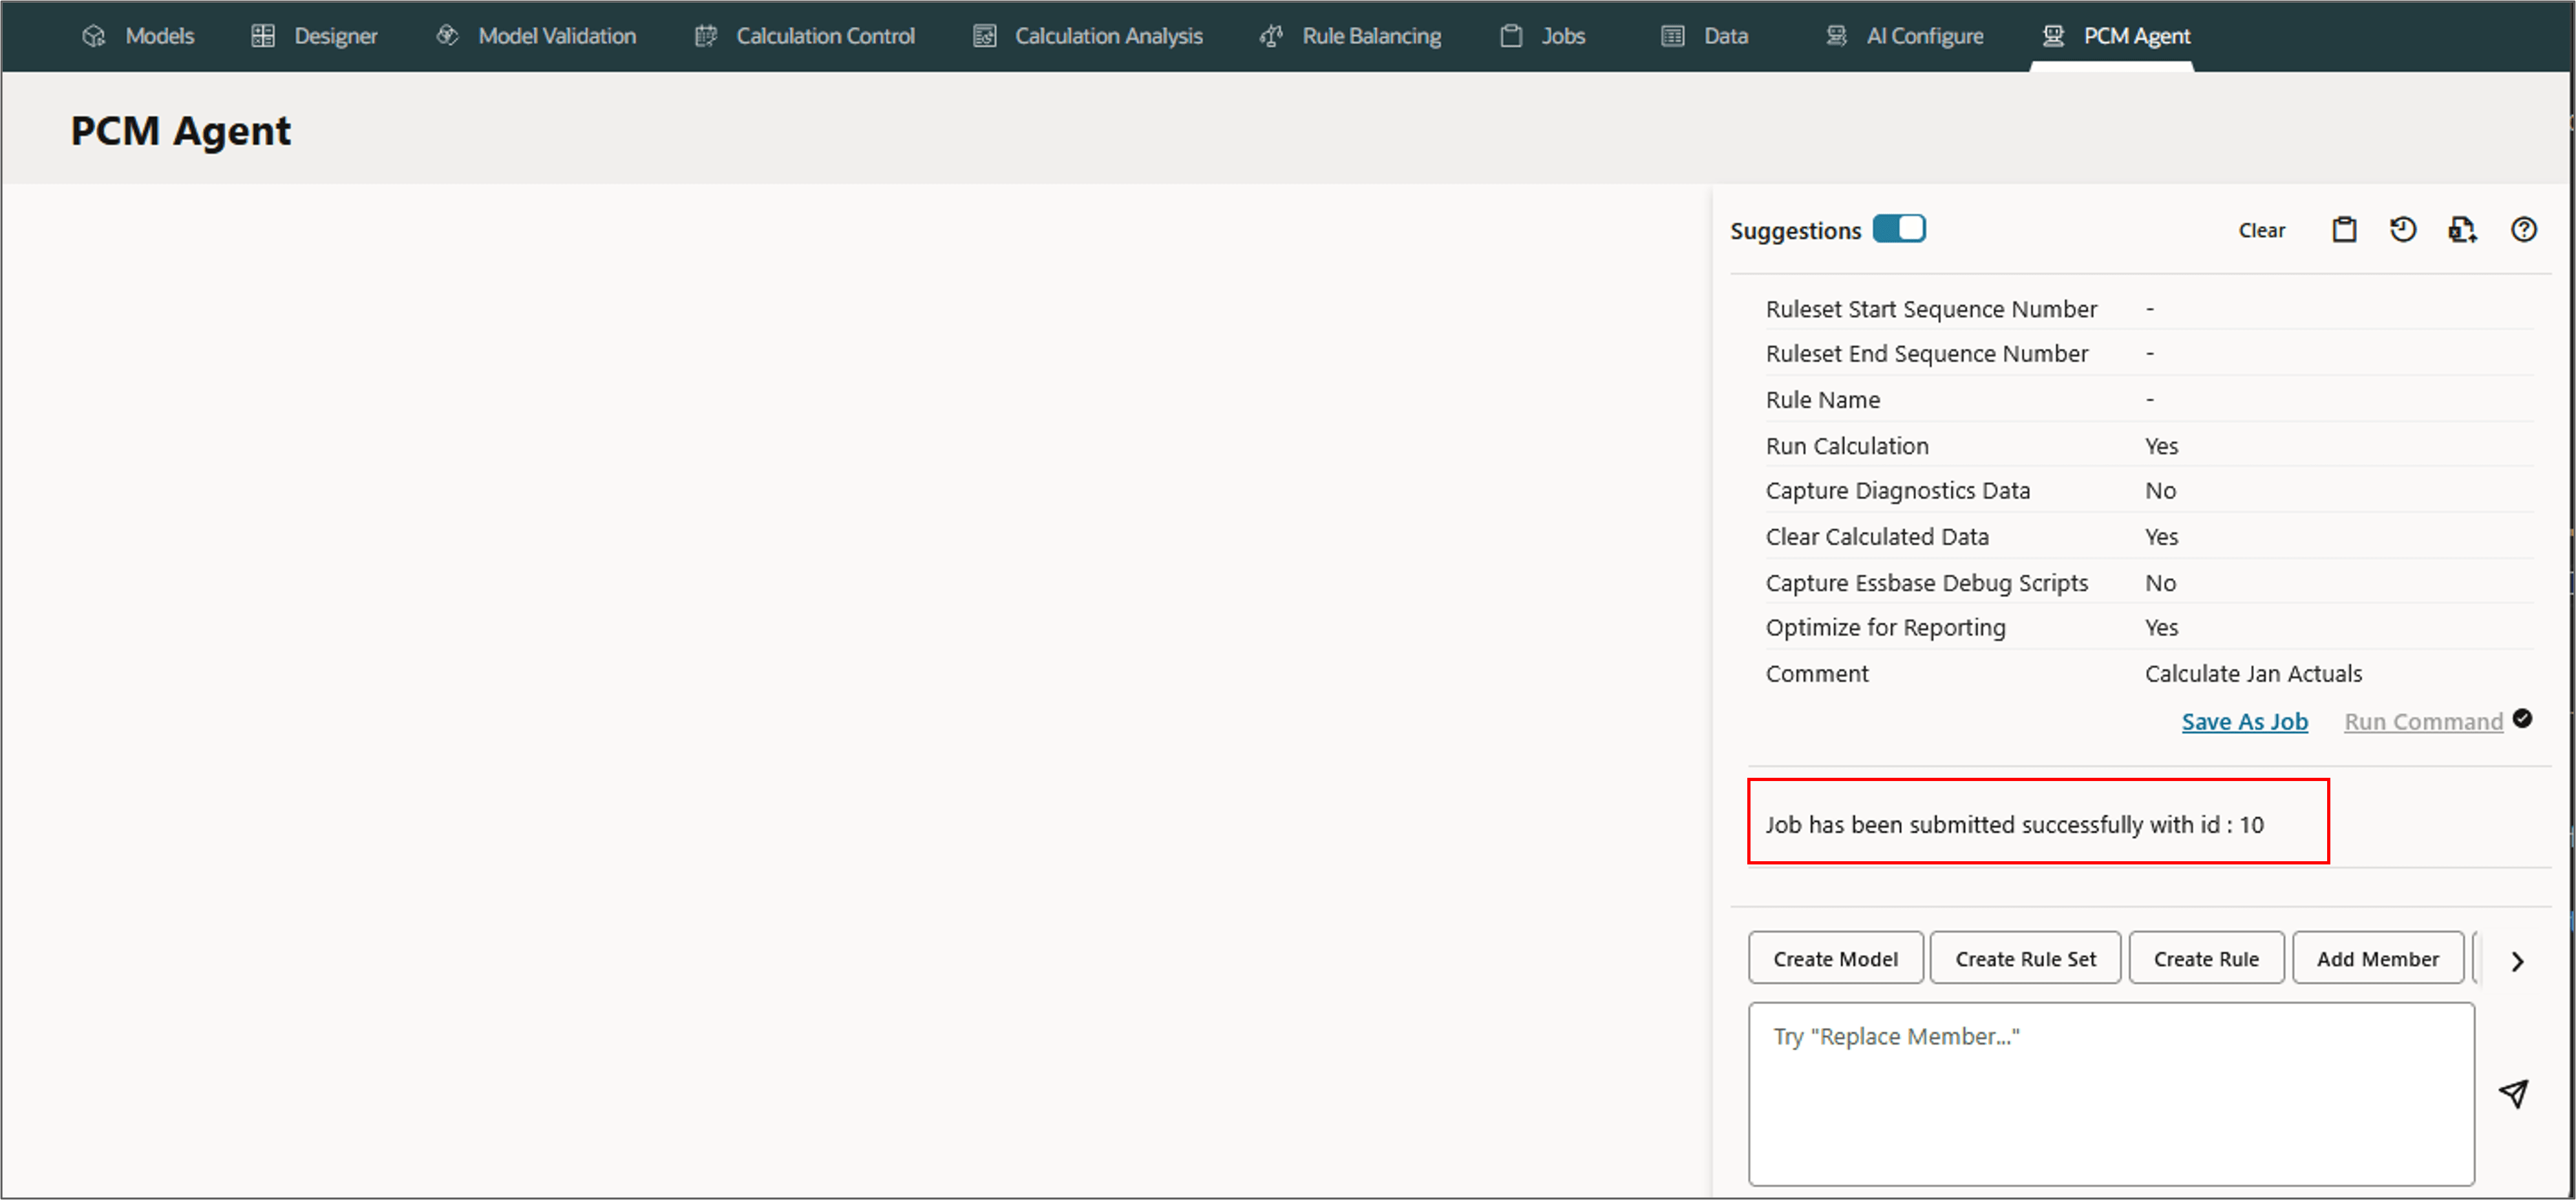Select the Add Member suggestion button

[2377, 959]
